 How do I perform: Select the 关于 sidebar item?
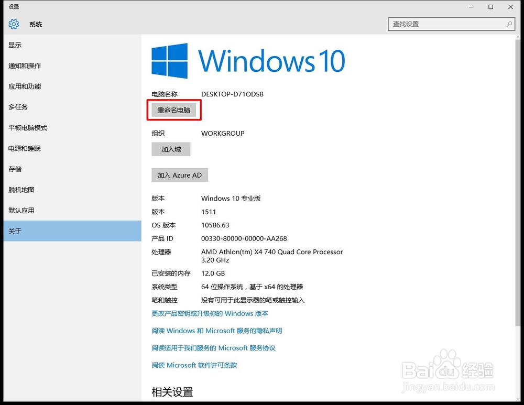[72, 231]
